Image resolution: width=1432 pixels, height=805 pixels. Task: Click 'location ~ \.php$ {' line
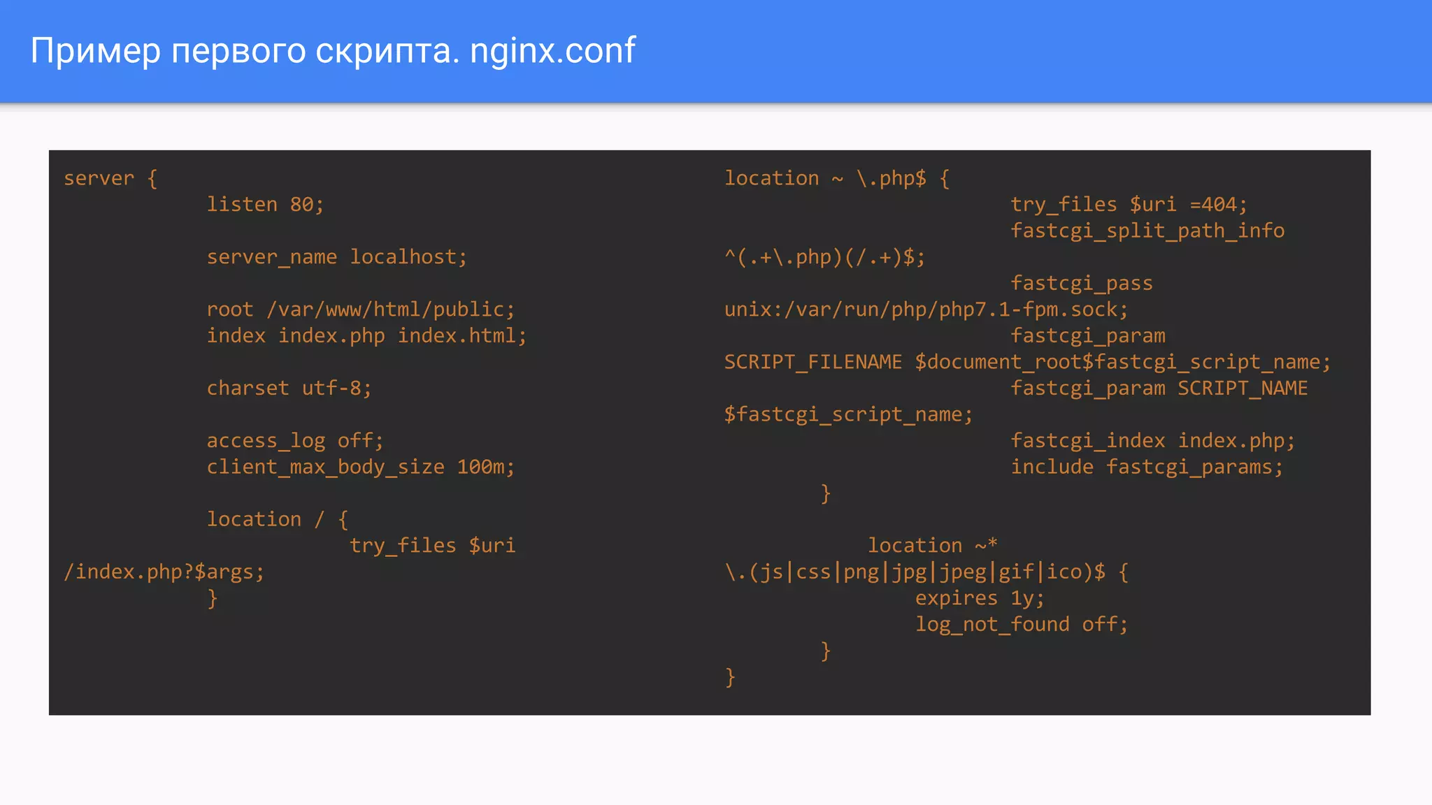(837, 179)
